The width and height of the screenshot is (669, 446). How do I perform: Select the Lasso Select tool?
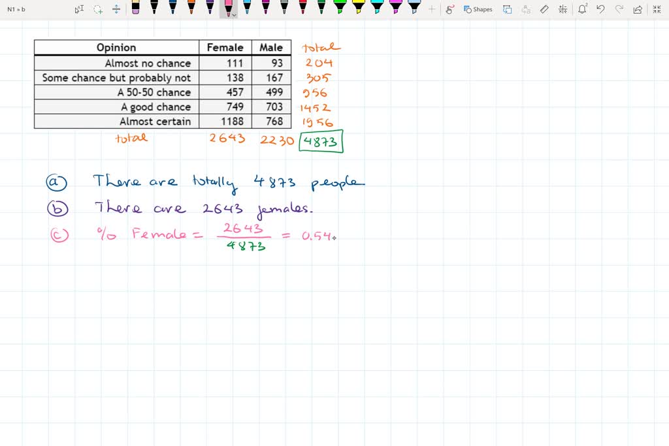(x=98, y=9)
